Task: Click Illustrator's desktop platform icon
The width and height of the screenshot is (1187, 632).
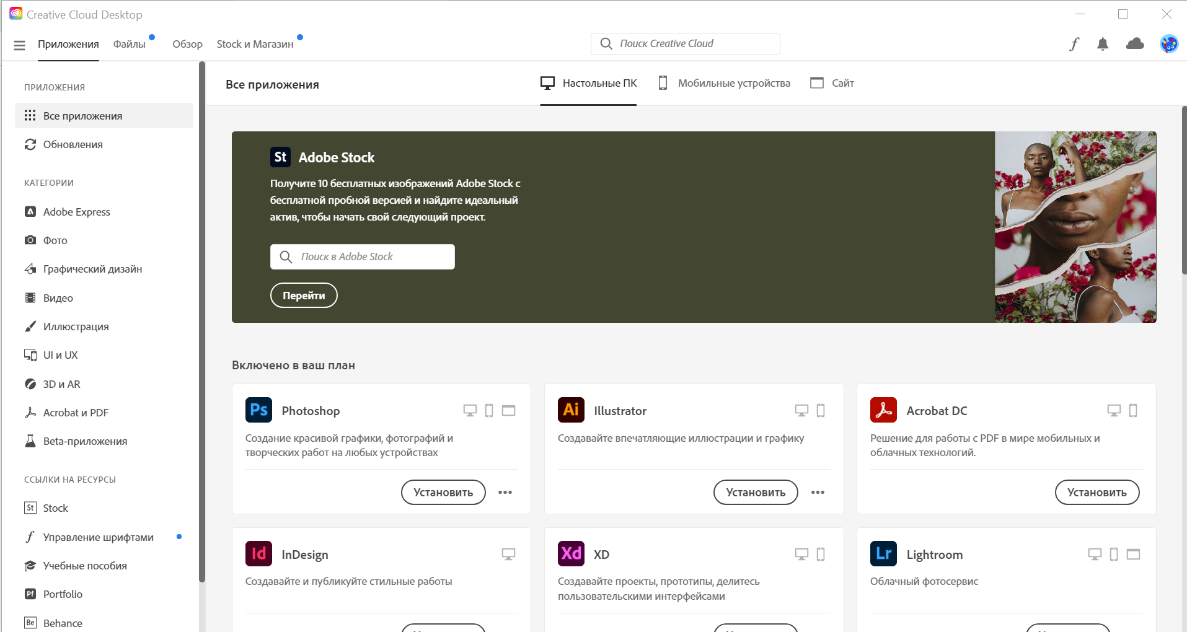Action: pyautogui.click(x=801, y=410)
